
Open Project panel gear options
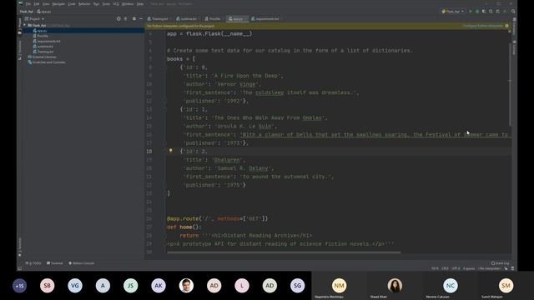[134, 18]
